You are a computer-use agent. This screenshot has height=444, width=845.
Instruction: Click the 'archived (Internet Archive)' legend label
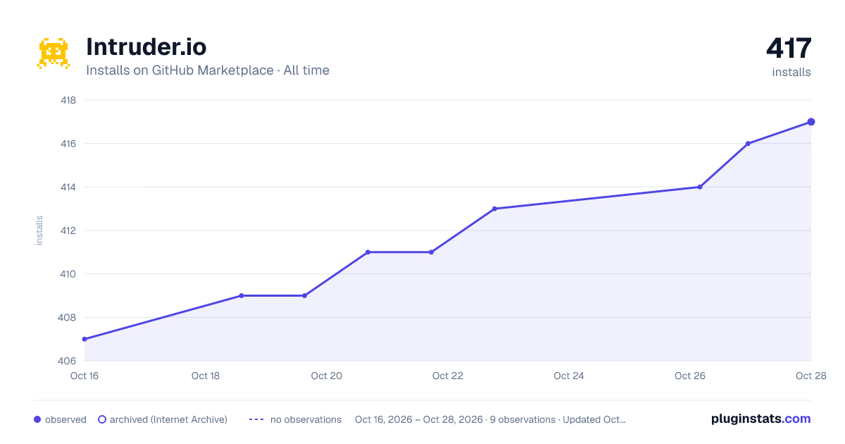point(168,419)
